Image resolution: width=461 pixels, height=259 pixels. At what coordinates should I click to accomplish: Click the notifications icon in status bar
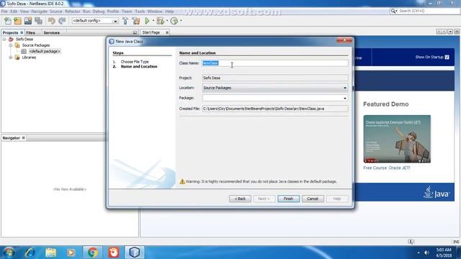411,242
